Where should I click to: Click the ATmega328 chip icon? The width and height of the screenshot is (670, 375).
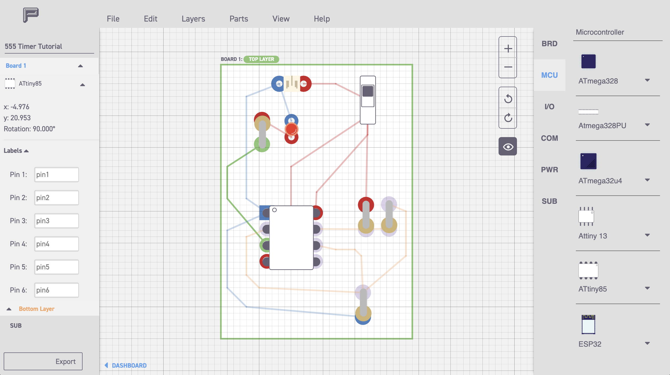(588, 61)
